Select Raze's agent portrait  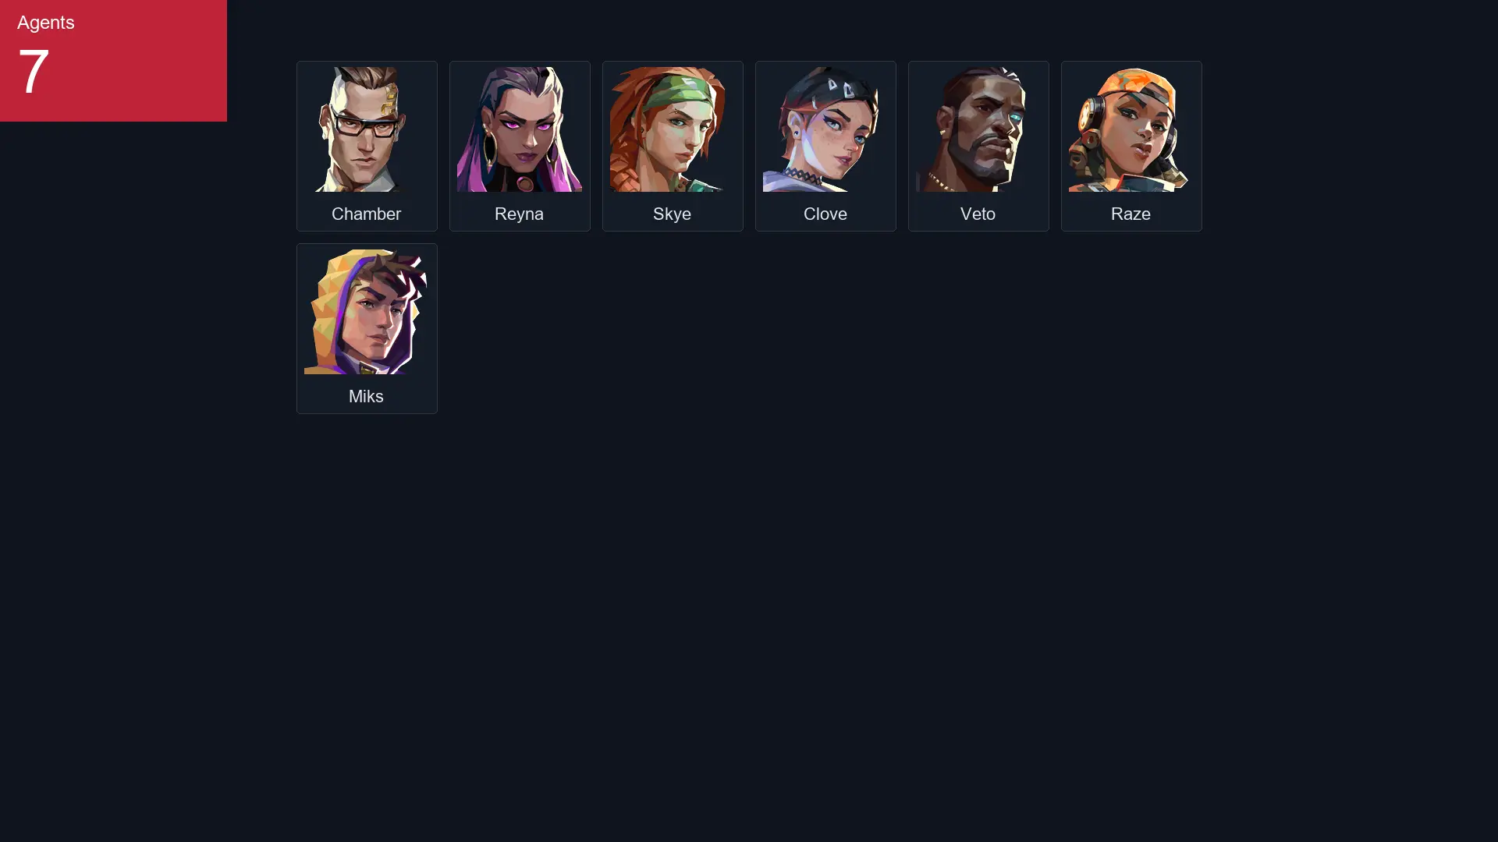pos(1131,129)
